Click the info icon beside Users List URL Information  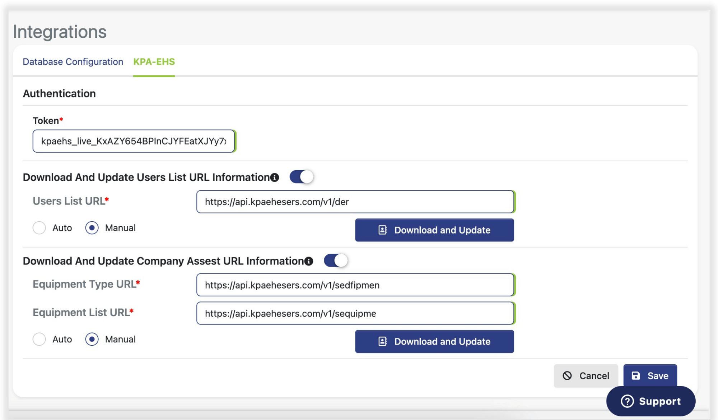[x=275, y=177]
